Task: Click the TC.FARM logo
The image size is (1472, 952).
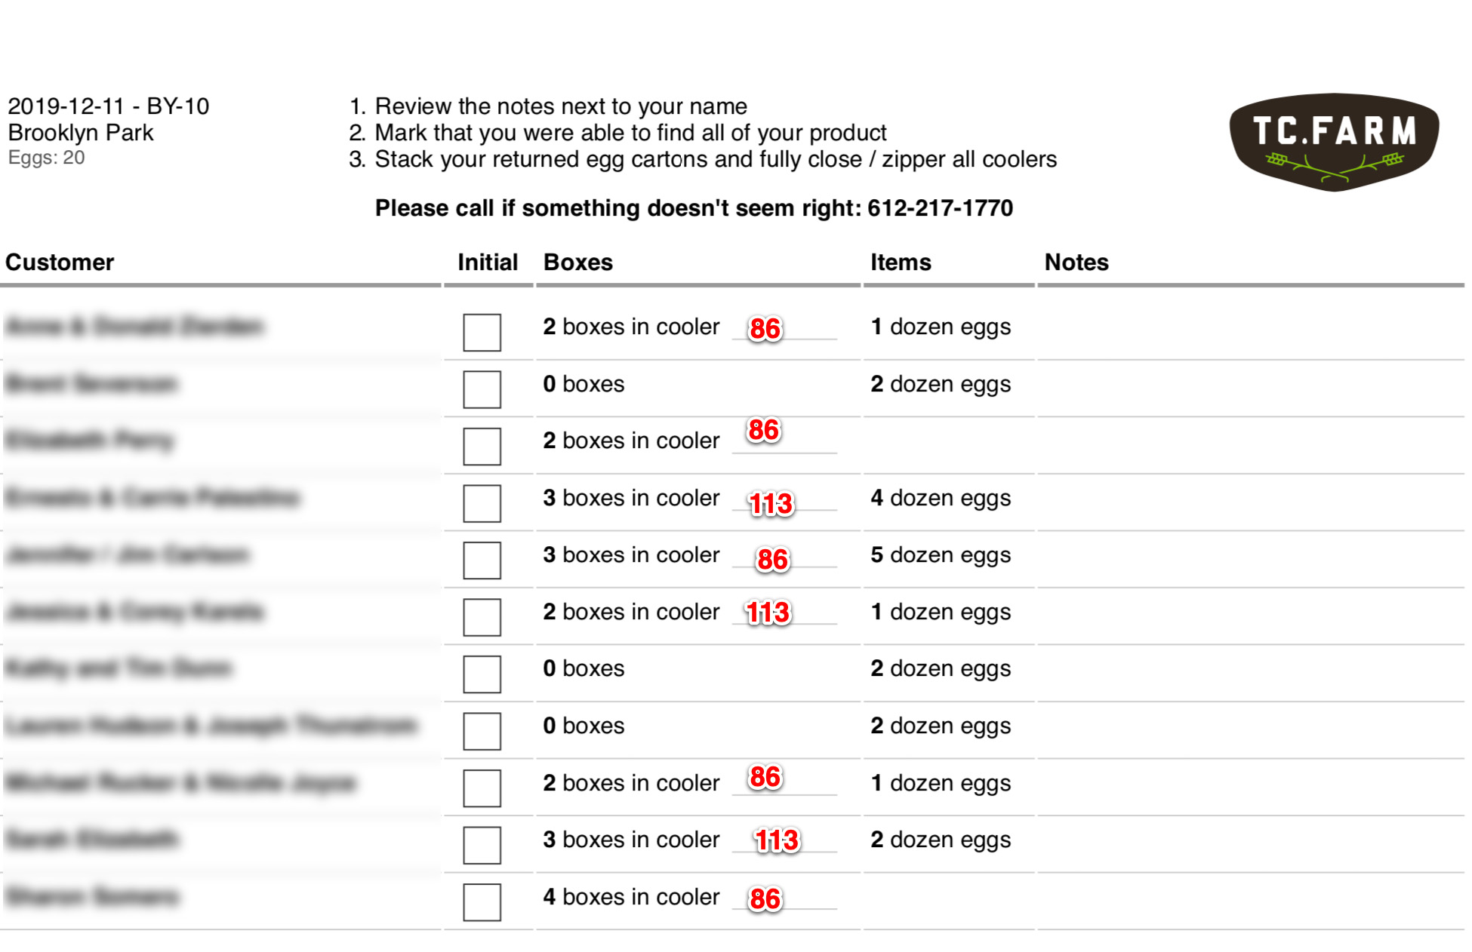Action: click(1333, 141)
